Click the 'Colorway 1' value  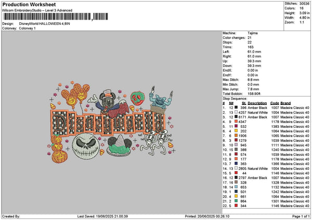[27, 29]
